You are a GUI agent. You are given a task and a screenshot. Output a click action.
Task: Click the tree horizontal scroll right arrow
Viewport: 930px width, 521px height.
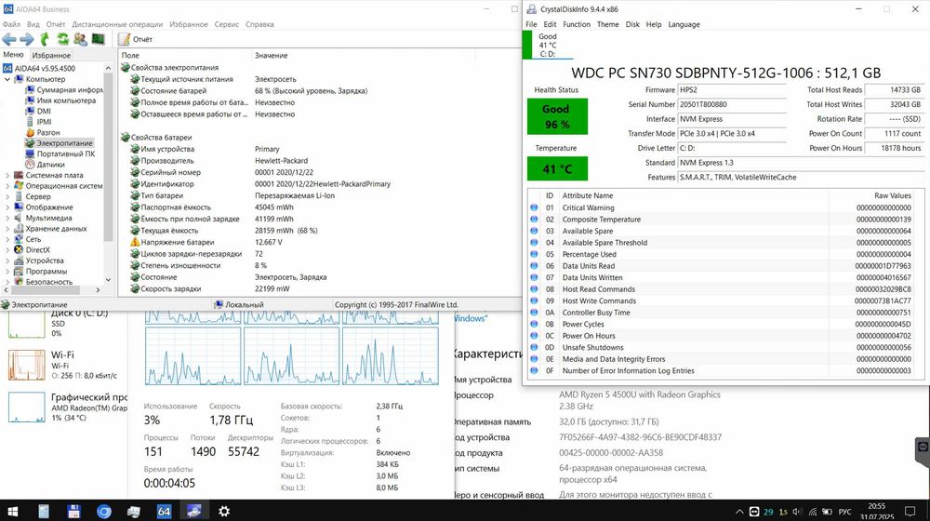click(x=98, y=290)
